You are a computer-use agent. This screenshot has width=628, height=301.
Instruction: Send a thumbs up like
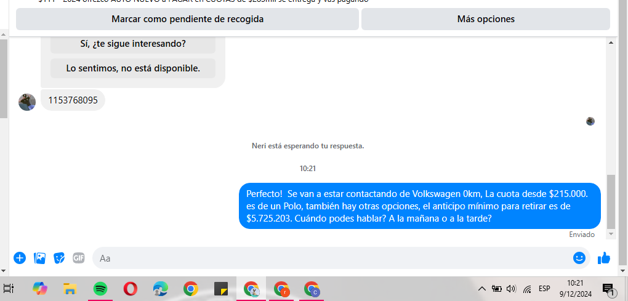tap(603, 258)
